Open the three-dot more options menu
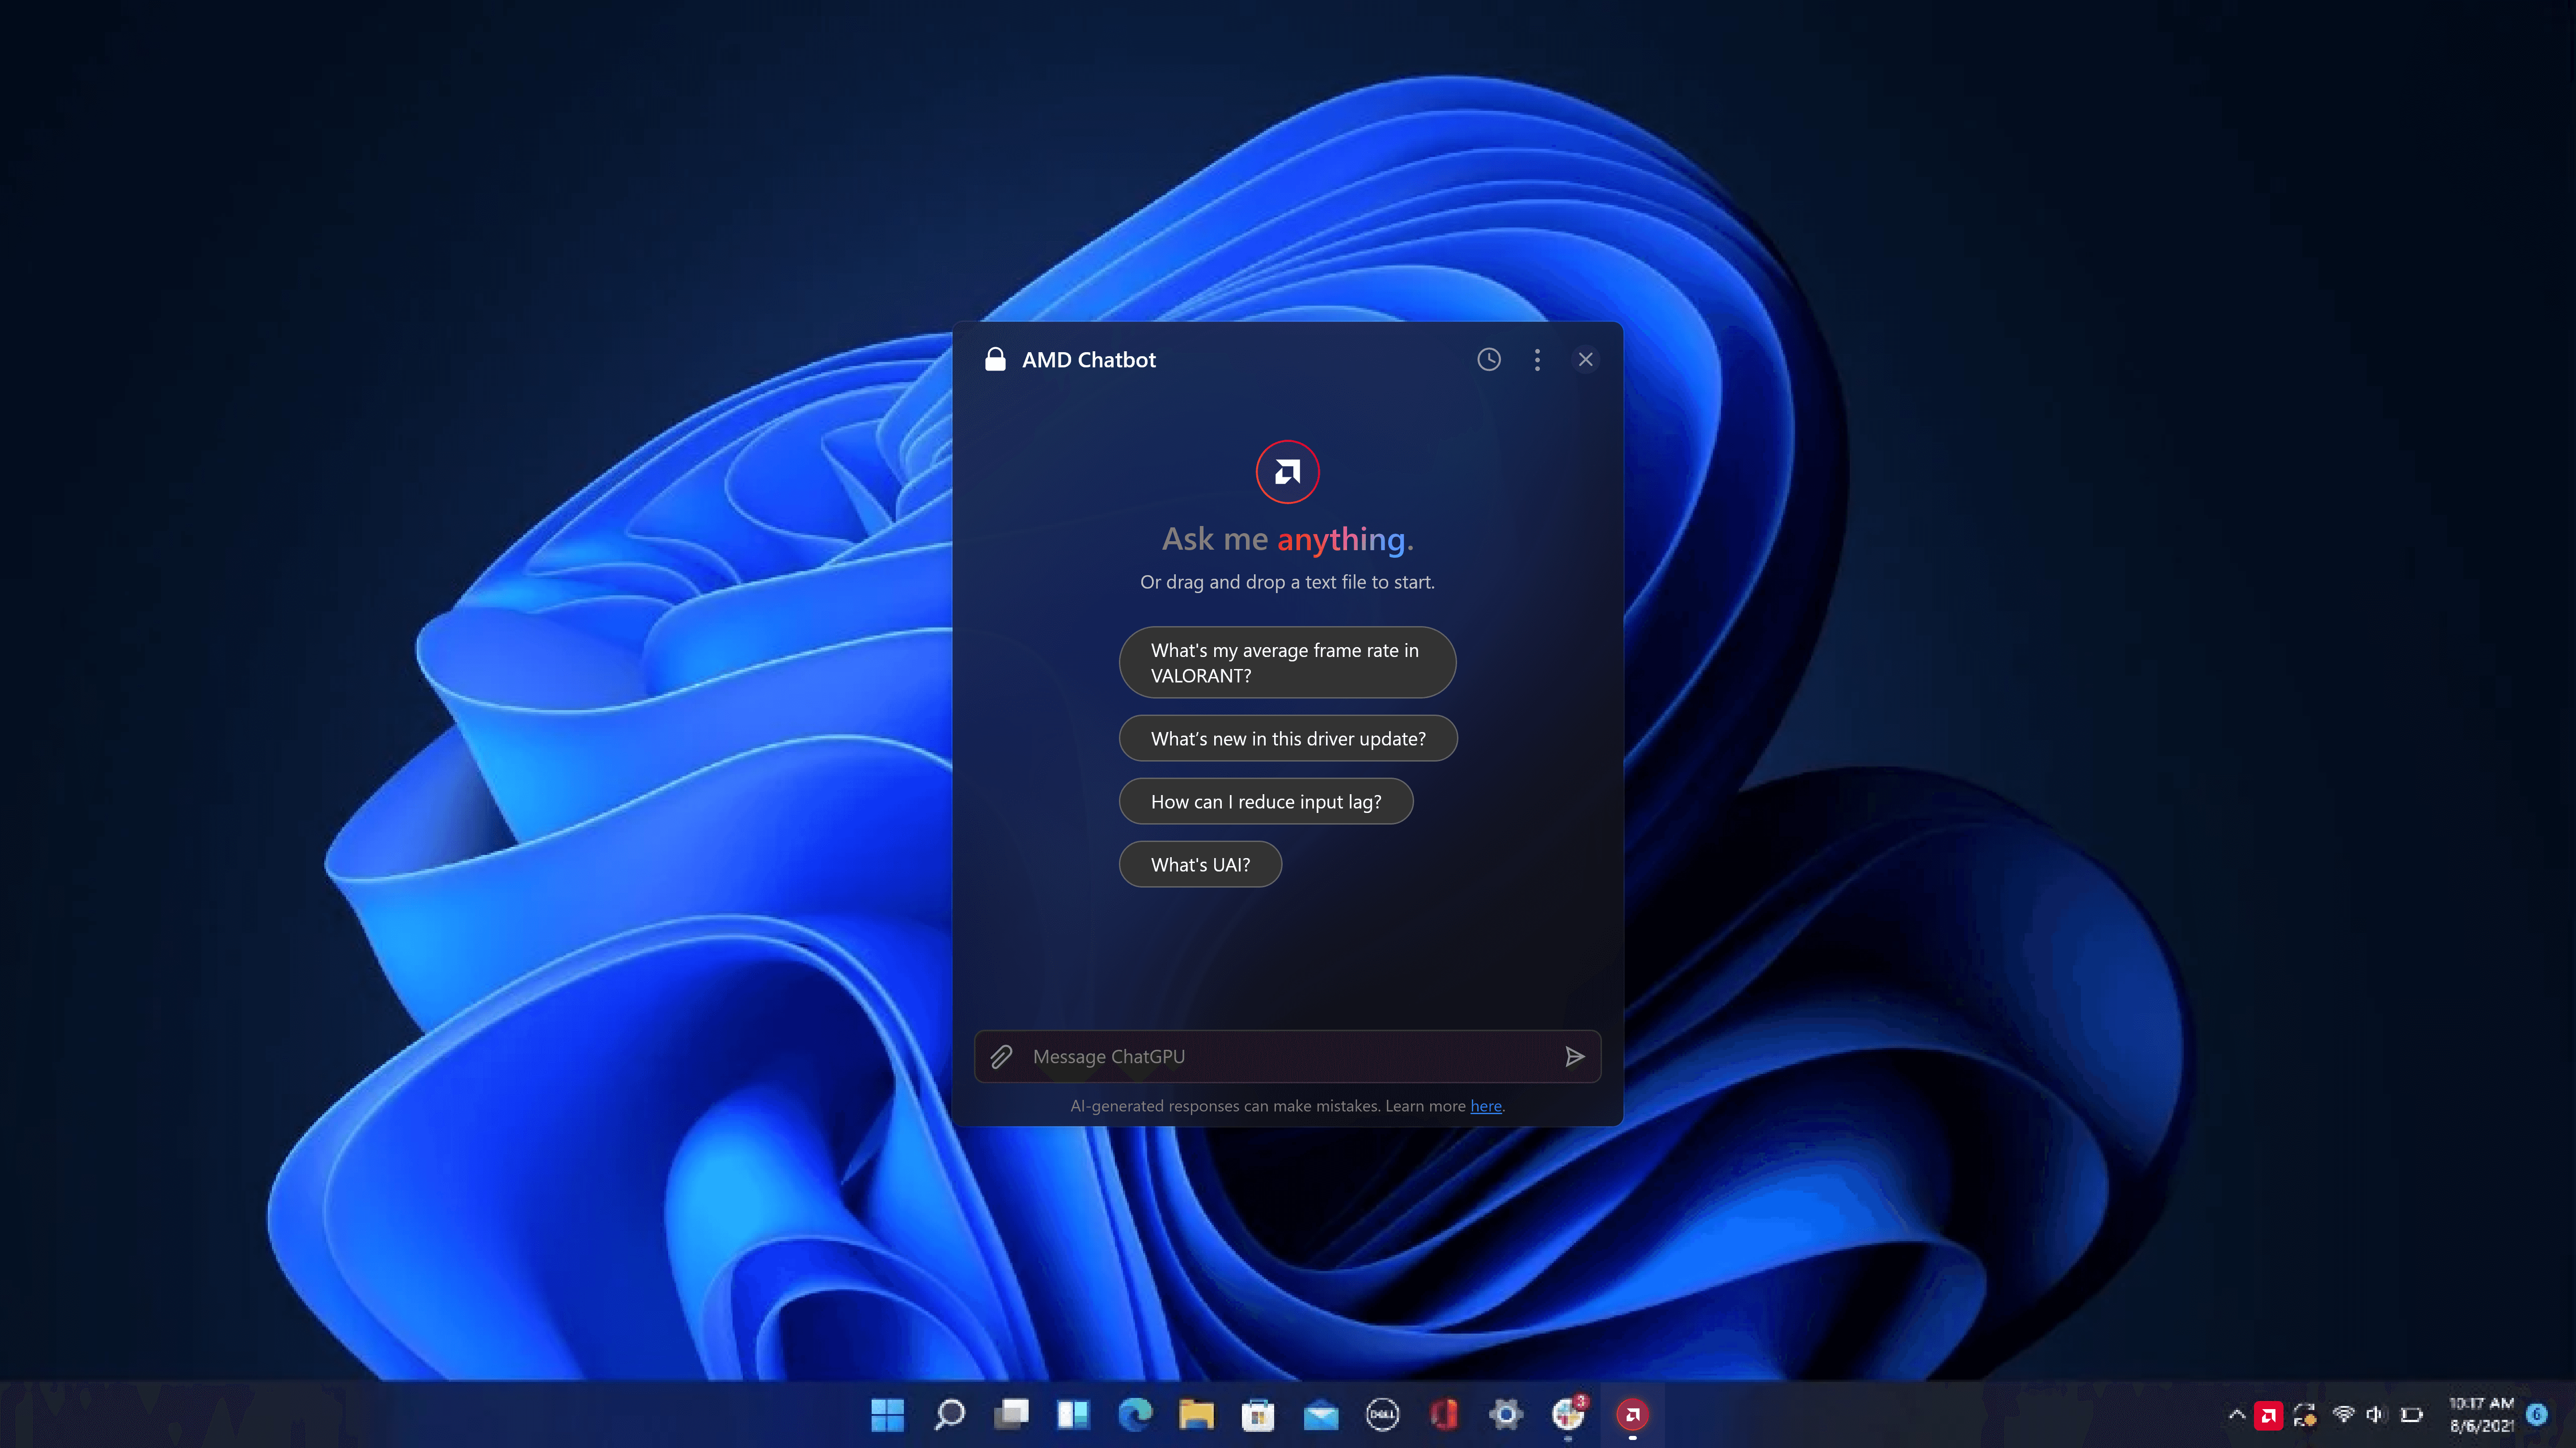The height and width of the screenshot is (1448, 2576). tap(1537, 360)
